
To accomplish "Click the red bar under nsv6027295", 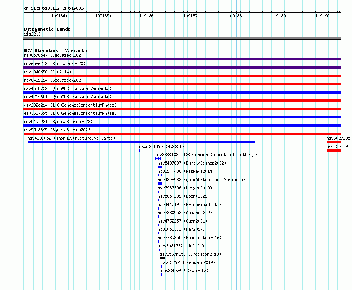I will 334,142.
